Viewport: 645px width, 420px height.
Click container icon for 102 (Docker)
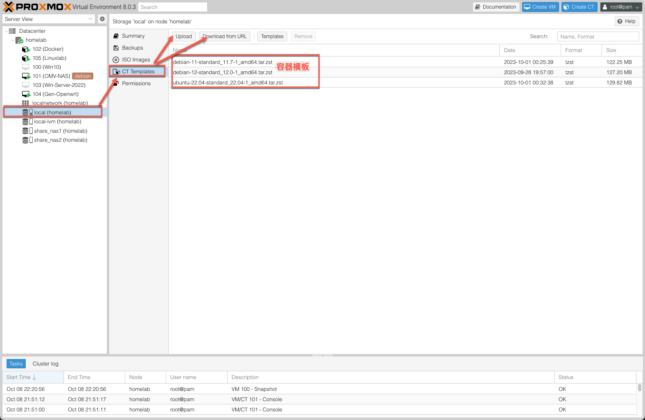(26, 49)
